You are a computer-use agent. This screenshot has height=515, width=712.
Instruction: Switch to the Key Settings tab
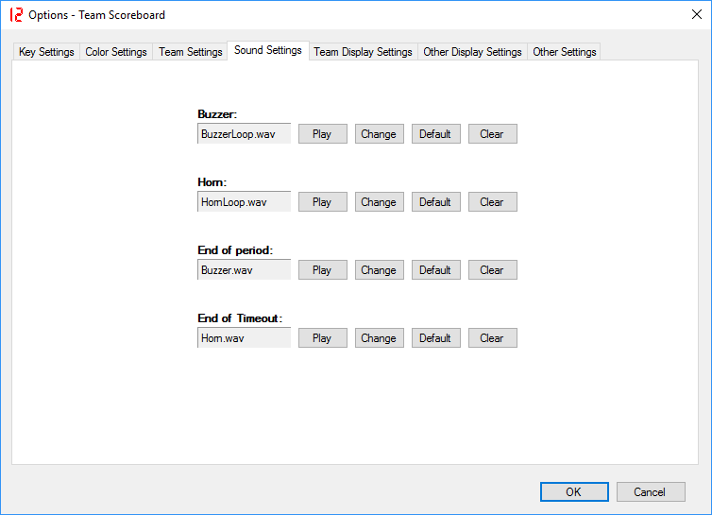click(46, 52)
